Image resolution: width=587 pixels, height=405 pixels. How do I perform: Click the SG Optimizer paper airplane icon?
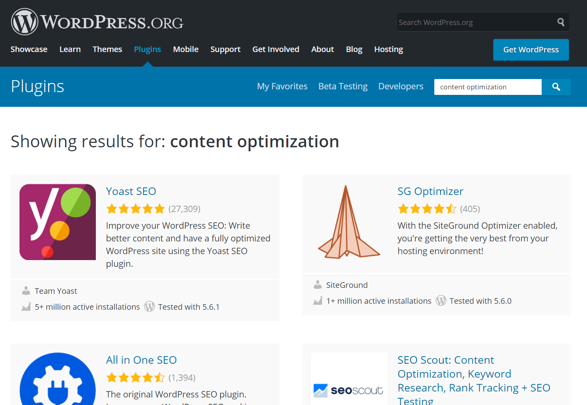point(349,221)
